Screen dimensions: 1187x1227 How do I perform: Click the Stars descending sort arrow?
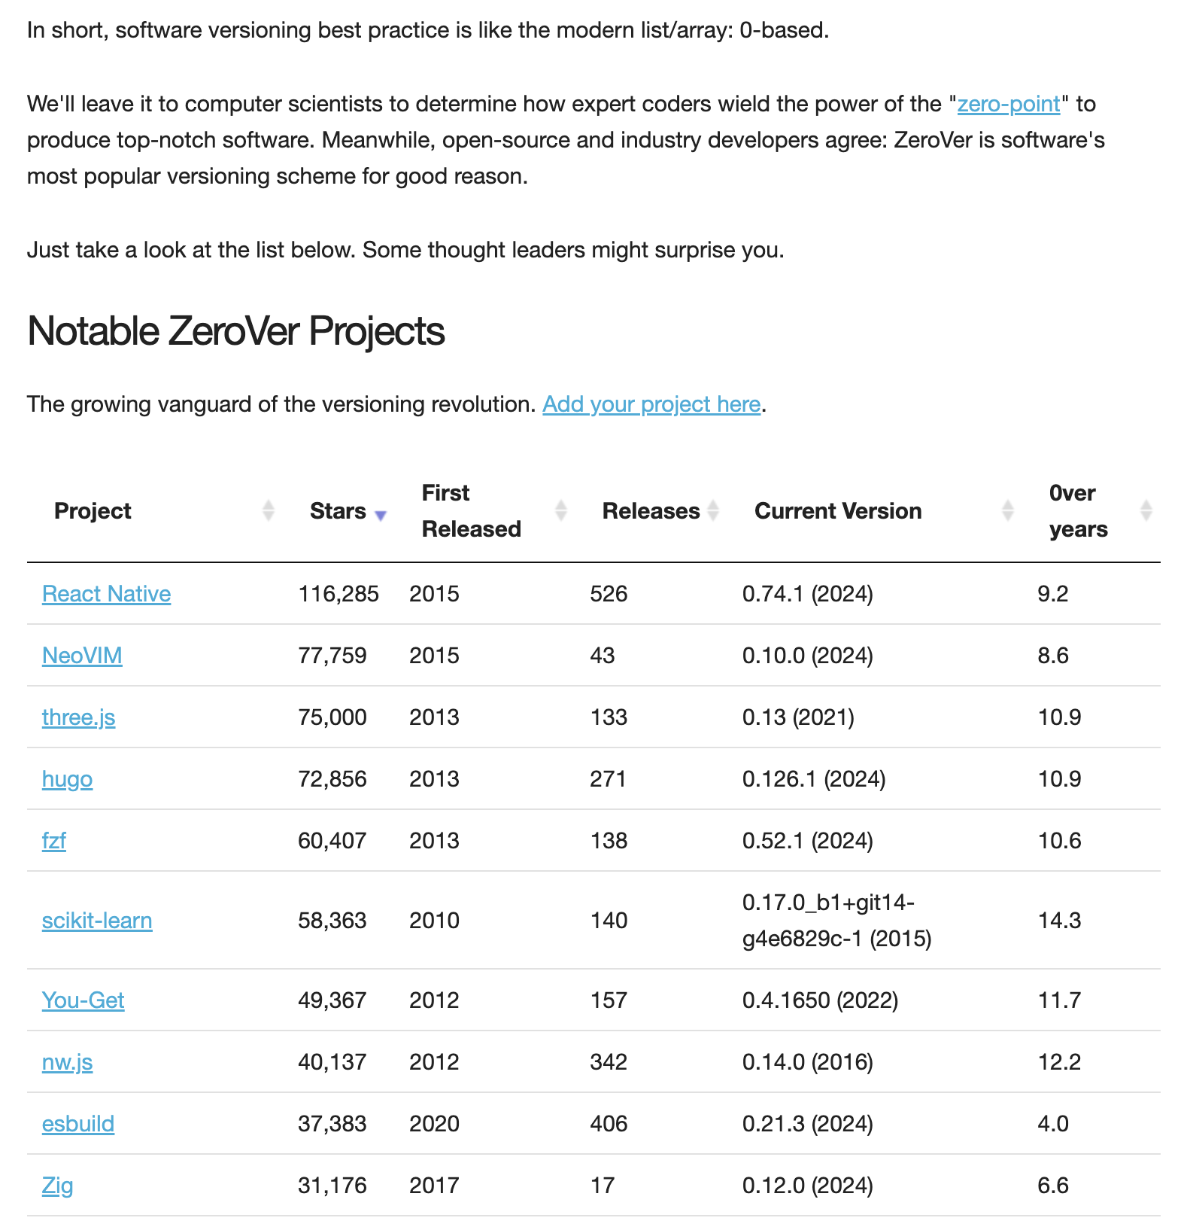[381, 516]
